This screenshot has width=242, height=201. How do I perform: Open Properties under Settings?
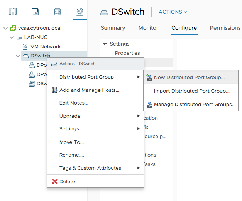click(x=127, y=53)
